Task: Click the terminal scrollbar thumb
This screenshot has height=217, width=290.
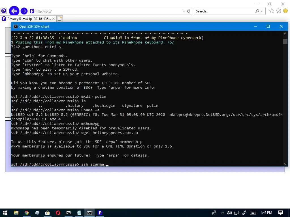Action: click(285, 41)
